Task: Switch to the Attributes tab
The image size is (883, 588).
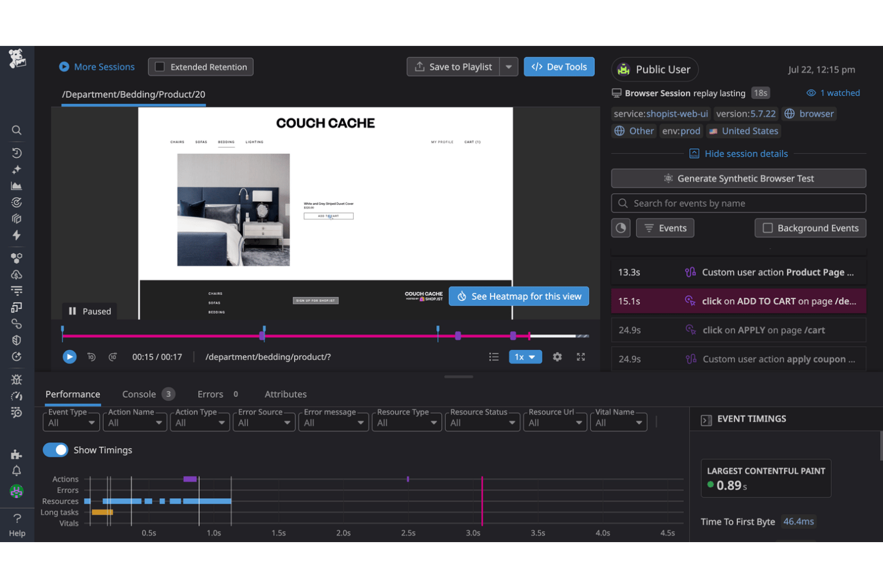Action: click(x=286, y=394)
